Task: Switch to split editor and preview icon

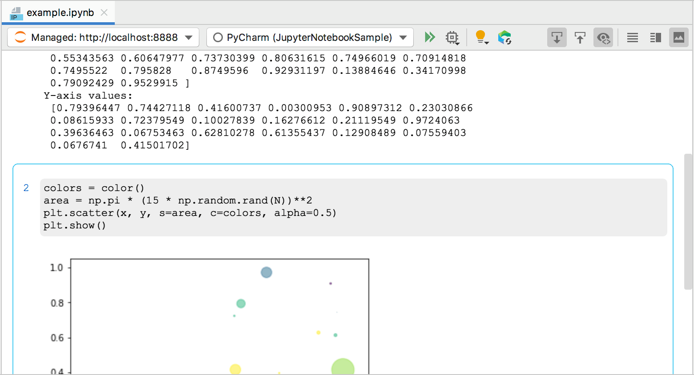Action: click(655, 37)
